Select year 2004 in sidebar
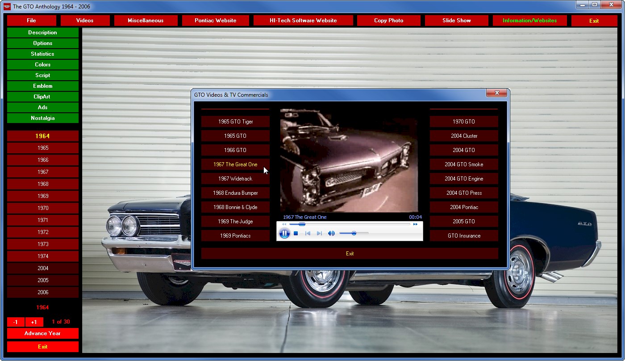625x361 pixels. click(x=43, y=268)
